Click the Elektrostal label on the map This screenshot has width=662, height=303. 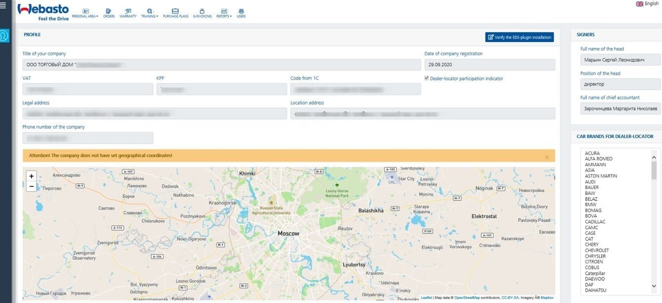(484, 217)
